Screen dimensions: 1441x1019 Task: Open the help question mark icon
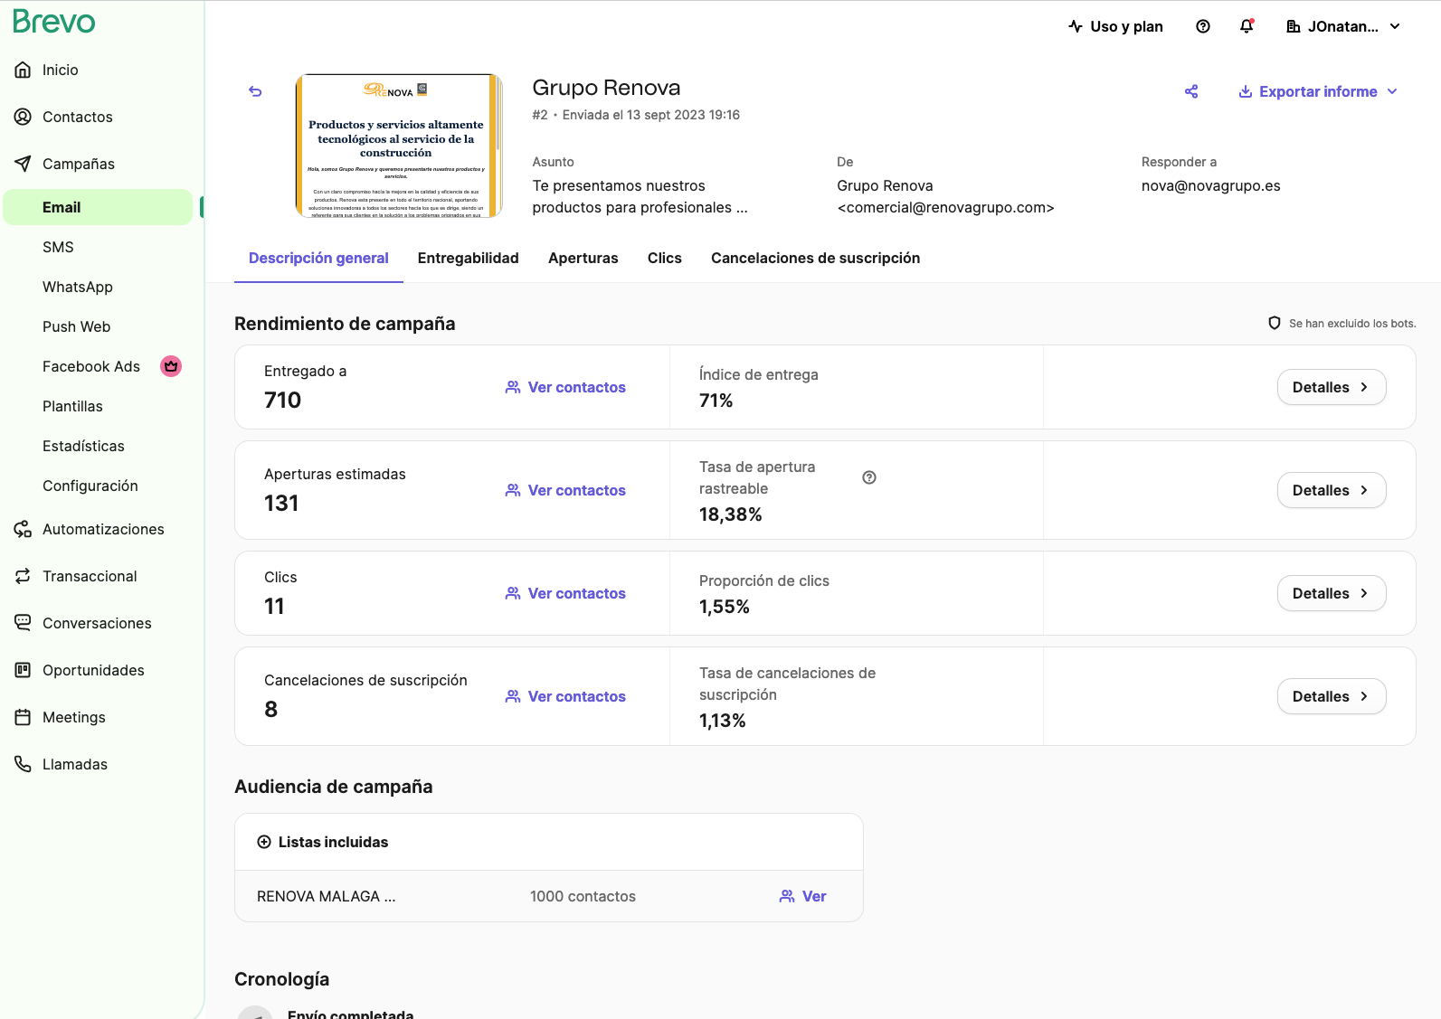point(1203,26)
